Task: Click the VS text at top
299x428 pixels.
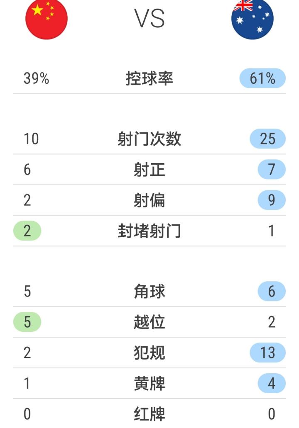Action: pyautogui.click(x=149, y=19)
